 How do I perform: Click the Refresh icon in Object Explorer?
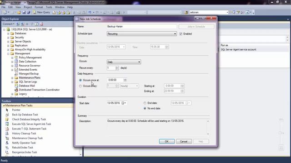(x=36, y=24)
